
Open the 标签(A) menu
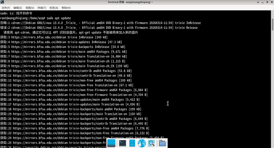[54, 8]
